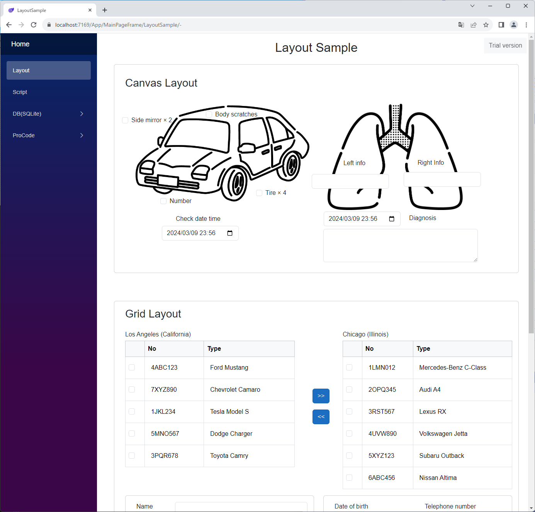Image resolution: width=535 pixels, height=512 pixels.
Task: Open calendar picker in Check date time field
Action: click(230, 233)
